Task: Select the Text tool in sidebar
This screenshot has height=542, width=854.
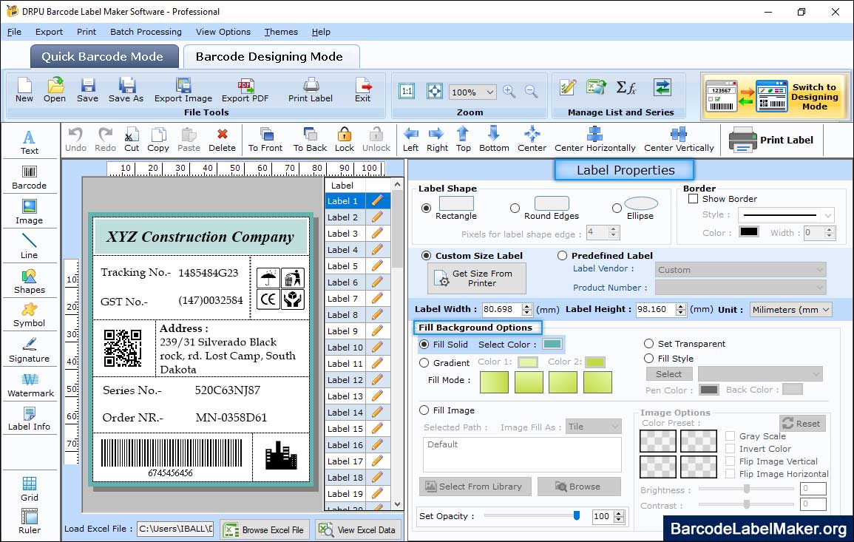Action: (x=30, y=143)
